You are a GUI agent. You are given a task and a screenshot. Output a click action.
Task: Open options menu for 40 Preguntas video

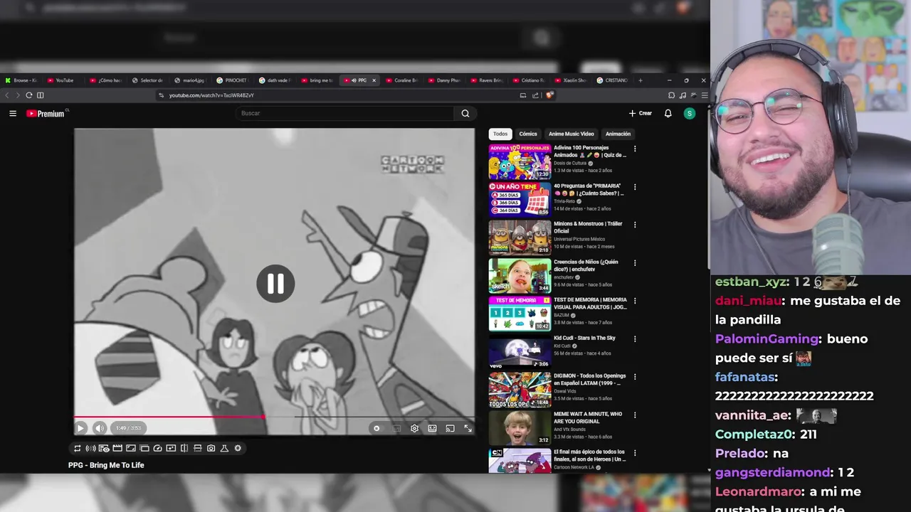click(x=635, y=187)
